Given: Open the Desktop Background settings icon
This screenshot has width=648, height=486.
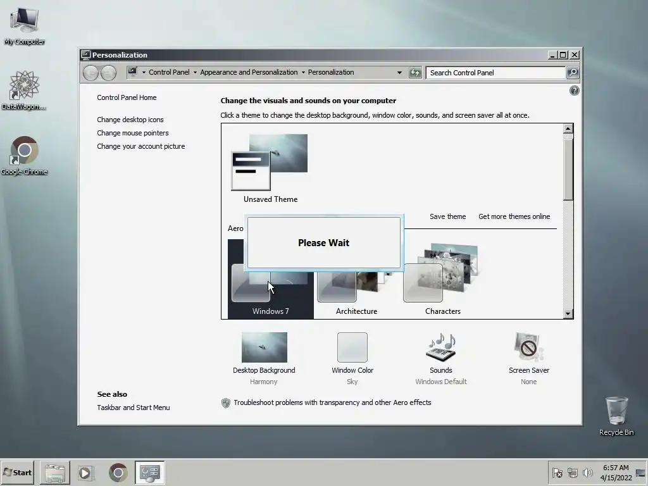Looking at the screenshot, I should (x=264, y=347).
